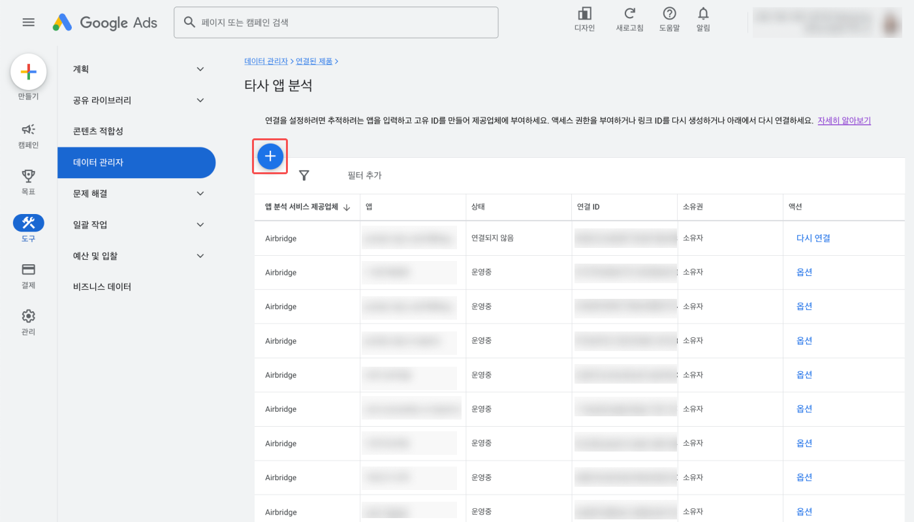Open the 자세히 알아보기 link
The width and height of the screenshot is (914, 522).
coord(844,121)
